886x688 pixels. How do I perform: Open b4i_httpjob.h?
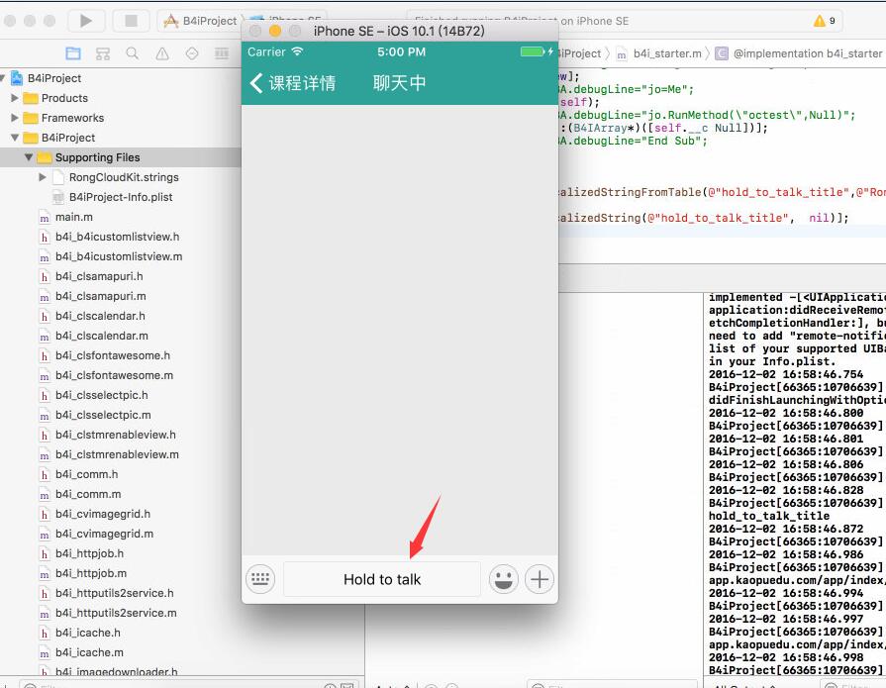click(x=89, y=553)
